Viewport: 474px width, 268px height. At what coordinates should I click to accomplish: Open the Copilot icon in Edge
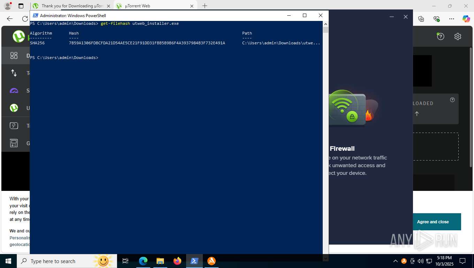[466, 19]
